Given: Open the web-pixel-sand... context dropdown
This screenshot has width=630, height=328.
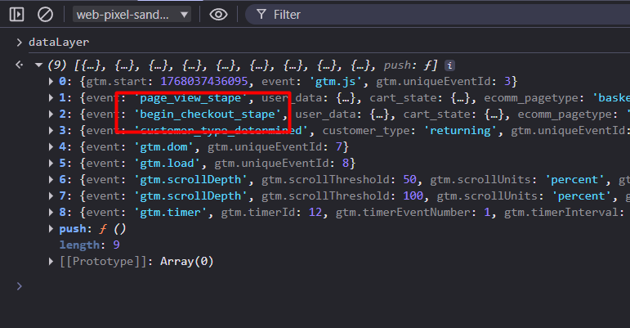Looking at the screenshot, I should (132, 14).
